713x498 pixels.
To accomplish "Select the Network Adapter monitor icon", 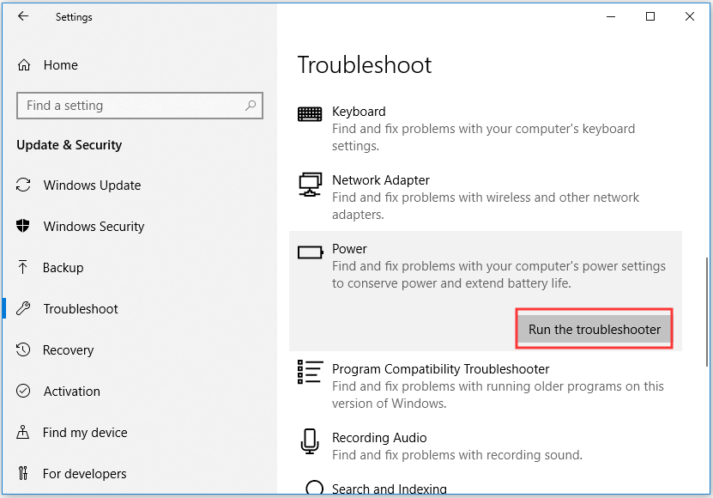I will pyautogui.click(x=310, y=185).
